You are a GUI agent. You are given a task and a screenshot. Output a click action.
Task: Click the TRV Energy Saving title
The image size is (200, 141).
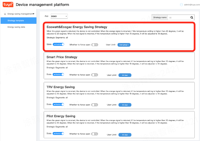[61, 87]
